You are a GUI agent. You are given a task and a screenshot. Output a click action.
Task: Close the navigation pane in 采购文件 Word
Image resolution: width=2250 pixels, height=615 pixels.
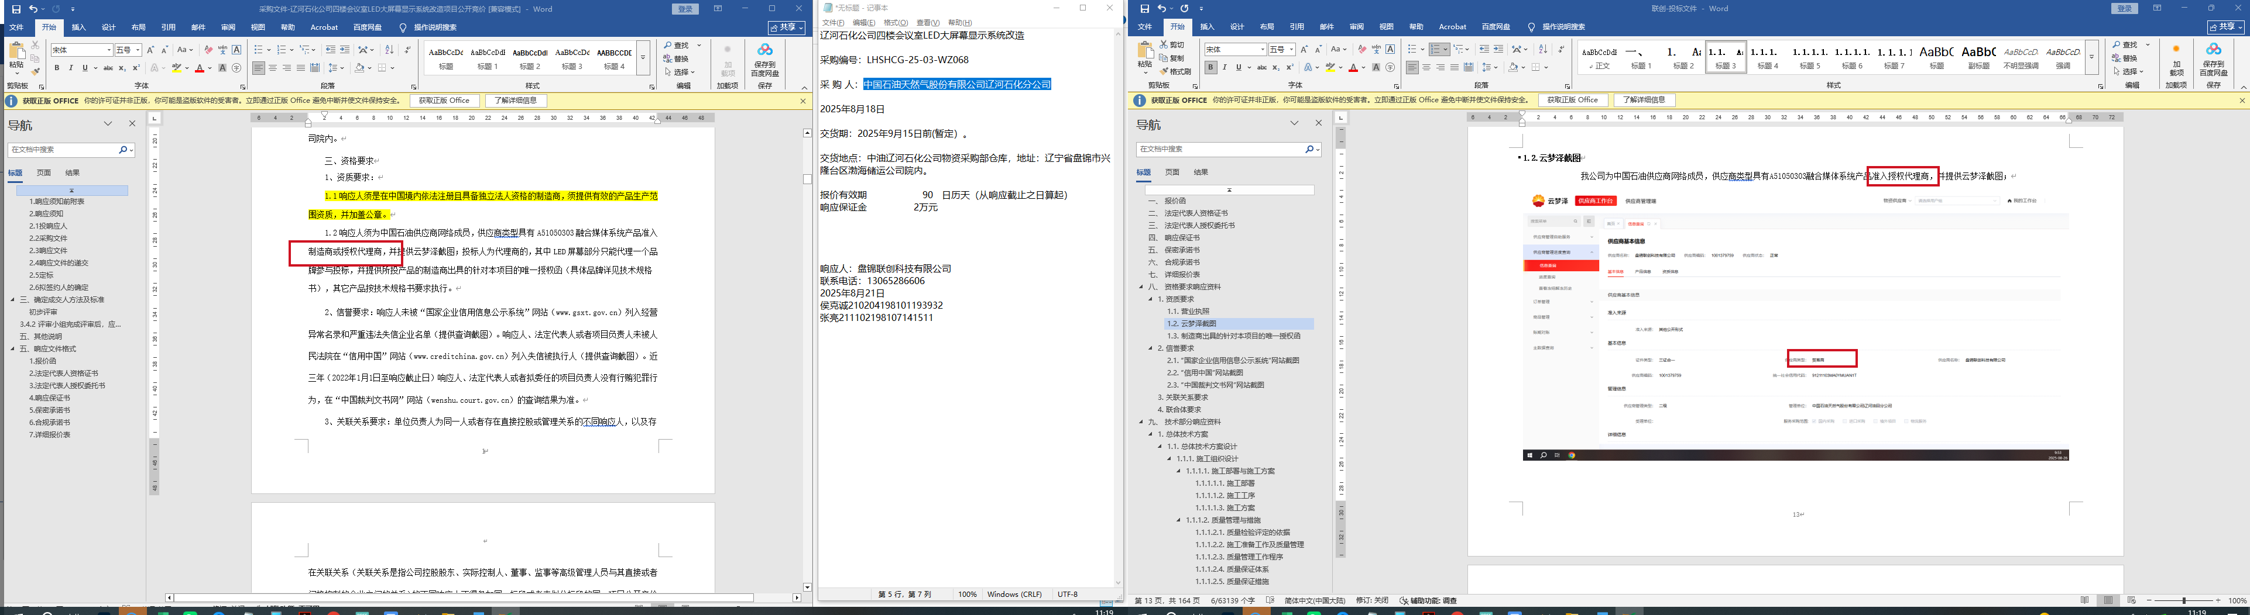(x=133, y=124)
